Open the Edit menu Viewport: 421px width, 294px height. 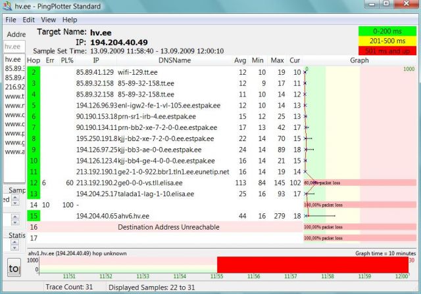(28, 20)
